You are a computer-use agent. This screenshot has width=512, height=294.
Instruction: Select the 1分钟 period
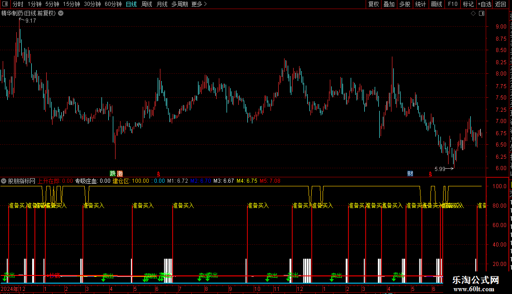click(x=34, y=4)
